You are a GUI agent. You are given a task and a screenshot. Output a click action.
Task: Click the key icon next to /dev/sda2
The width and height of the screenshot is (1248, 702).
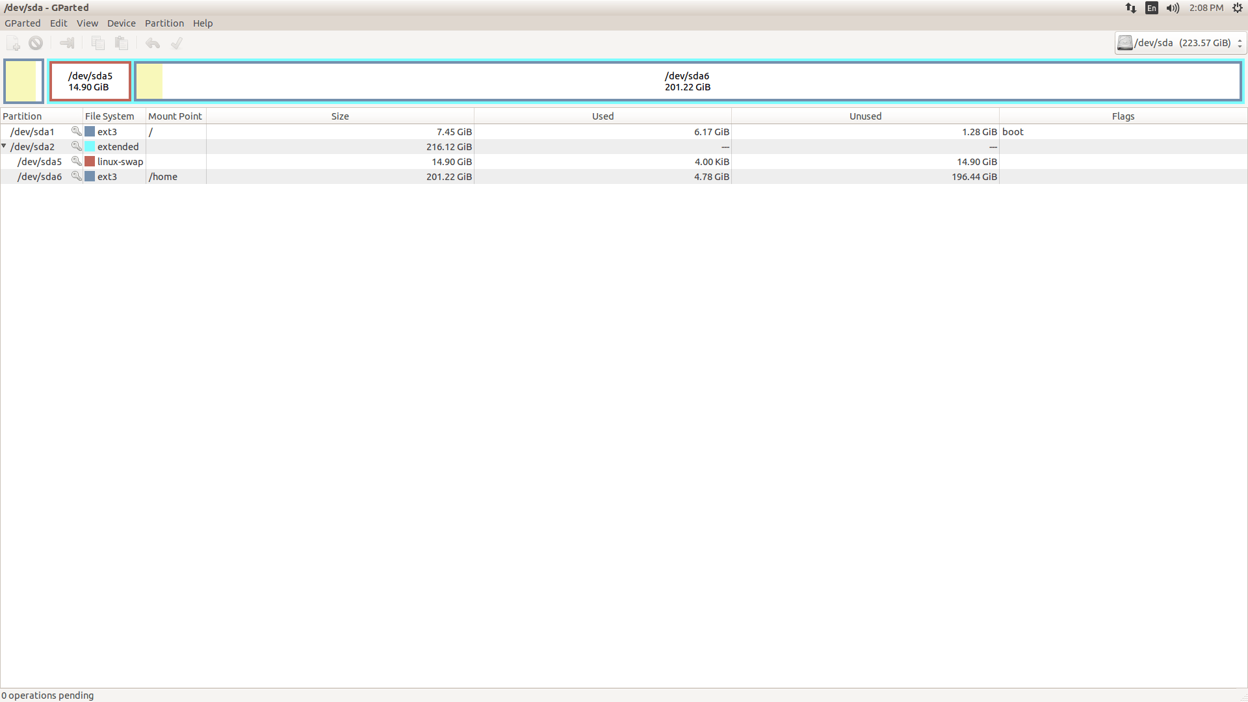pos(76,146)
